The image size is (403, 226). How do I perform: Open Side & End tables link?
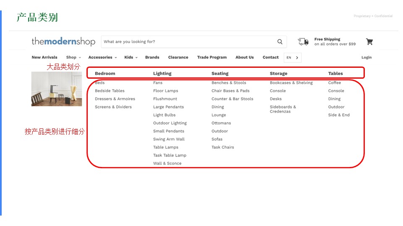pyautogui.click(x=338, y=115)
